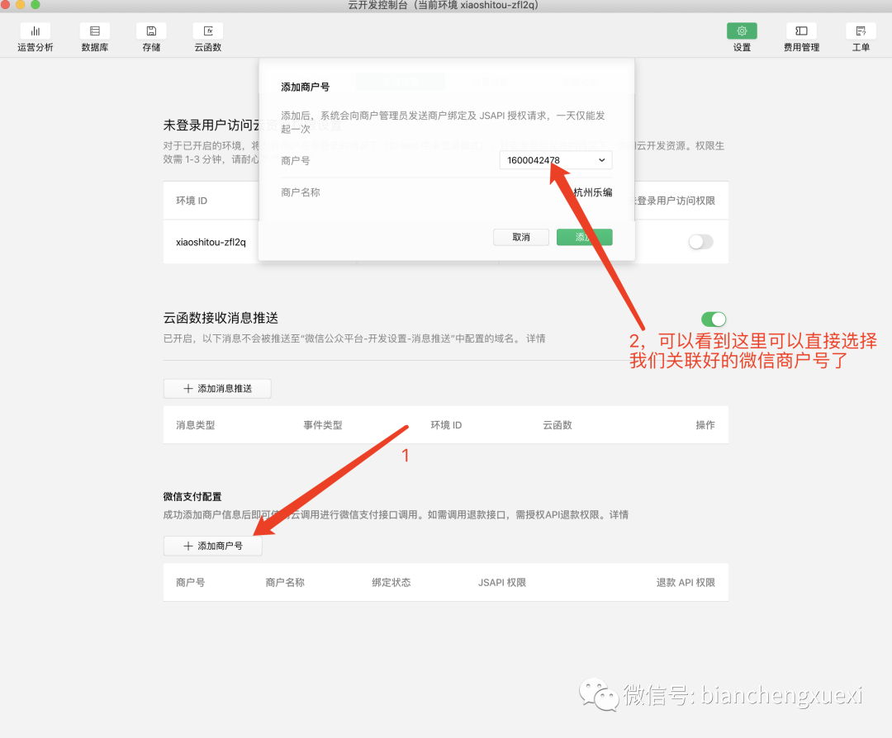Screen dimensions: 892x738
Task: Click the 添加商户号 dialog title
Action: pyautogui.click(x=306, y=87)
